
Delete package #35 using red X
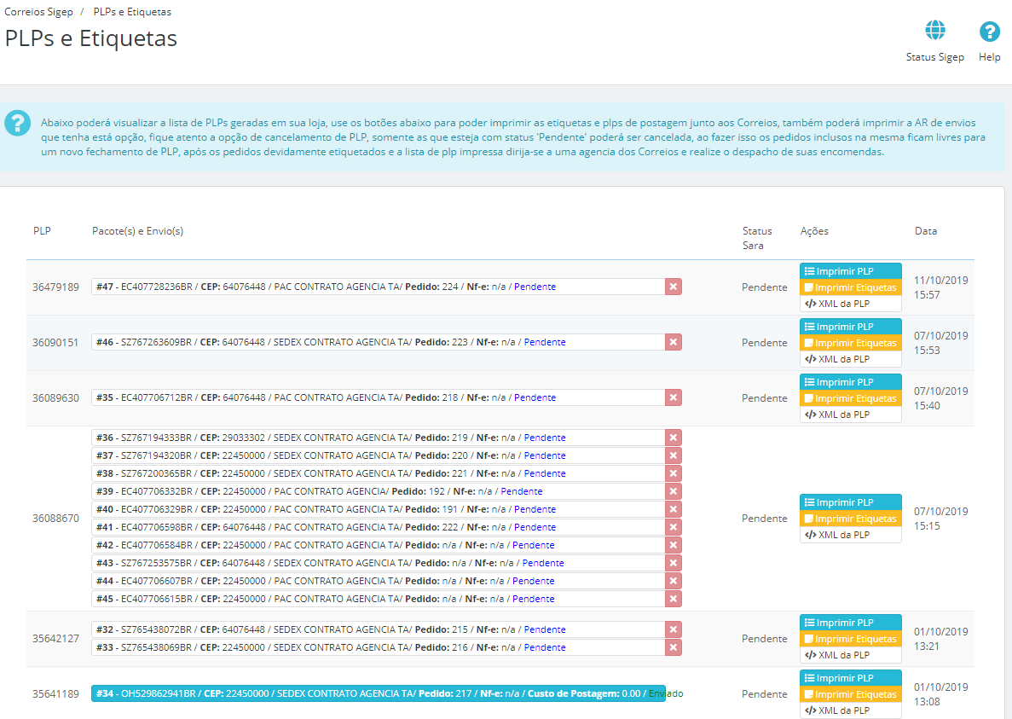pos(674,397)
